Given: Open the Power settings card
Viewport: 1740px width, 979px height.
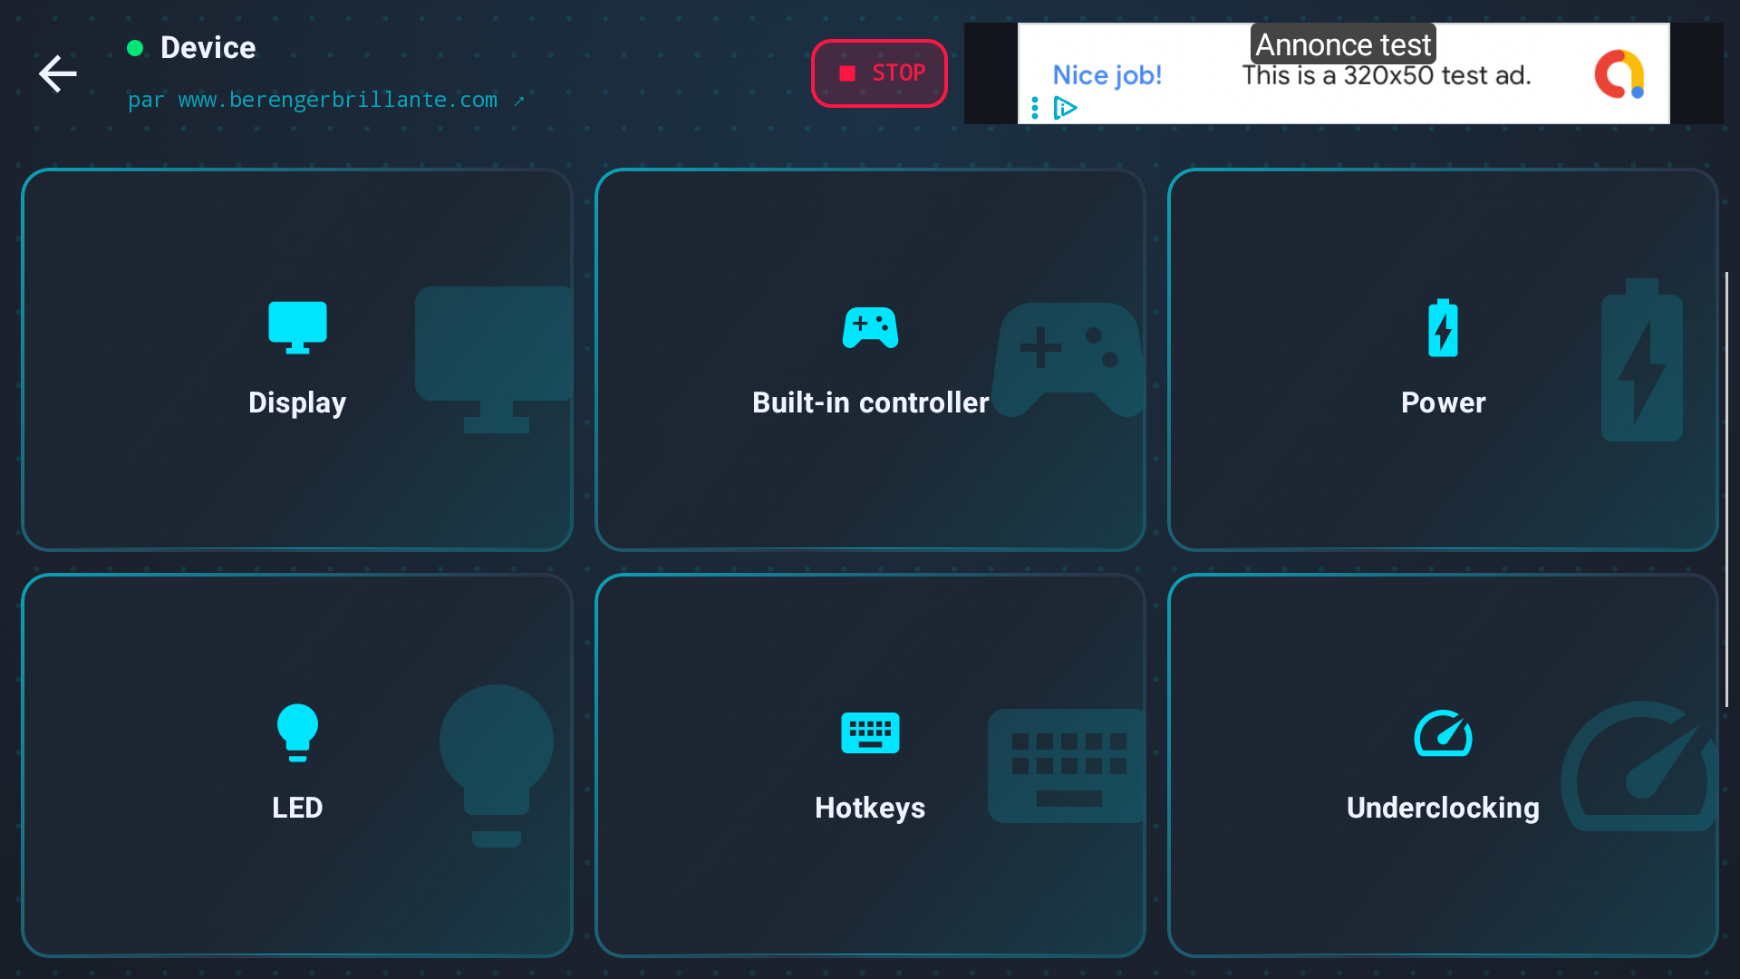Looking at the screenshot, I should point(1443,360).
